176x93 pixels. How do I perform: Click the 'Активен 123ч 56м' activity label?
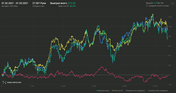[10, 6]
